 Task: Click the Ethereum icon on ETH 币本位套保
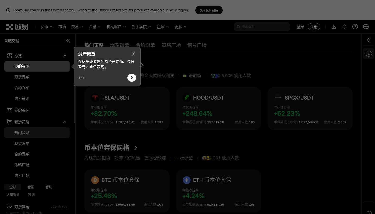(x=186, y=180)
